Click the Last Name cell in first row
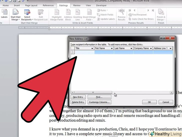The width and height of the screenshot is (182, 137). click(123, 52)
